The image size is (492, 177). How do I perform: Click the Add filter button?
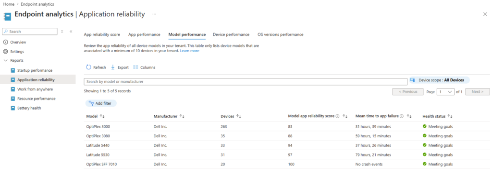[101, 103]
